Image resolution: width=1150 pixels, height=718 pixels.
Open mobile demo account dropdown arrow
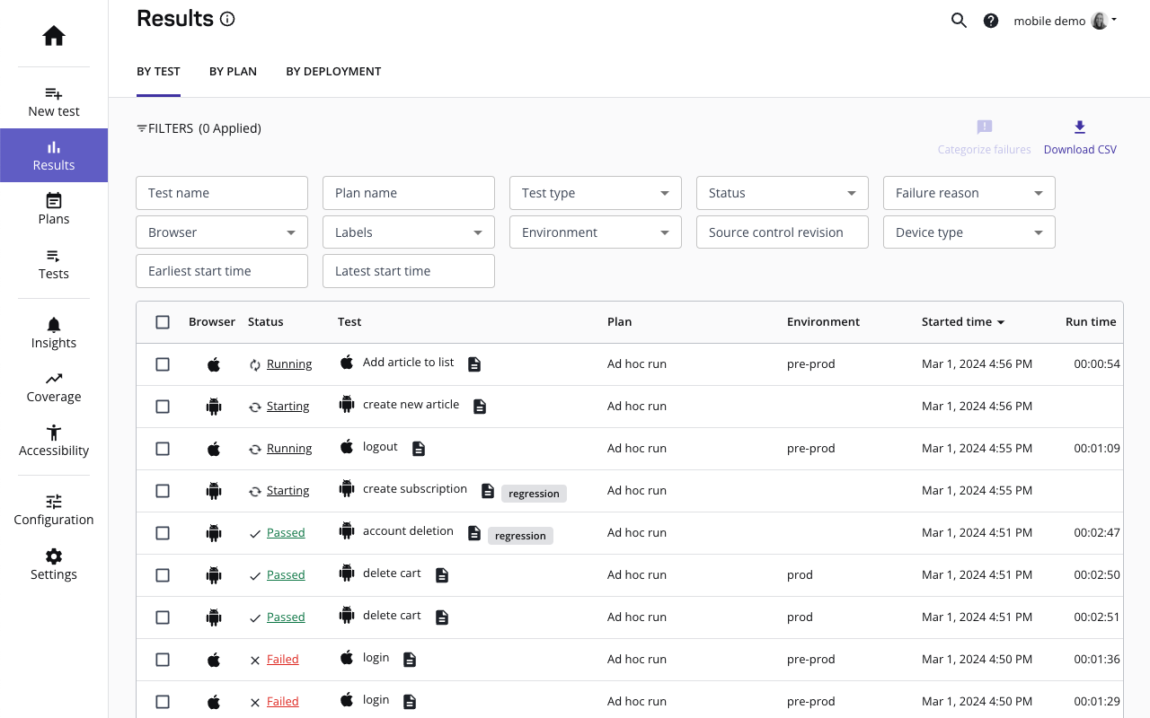tap(1114, 20)
